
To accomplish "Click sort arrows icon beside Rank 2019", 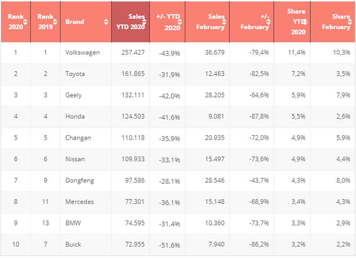I will tap(55, 22).
